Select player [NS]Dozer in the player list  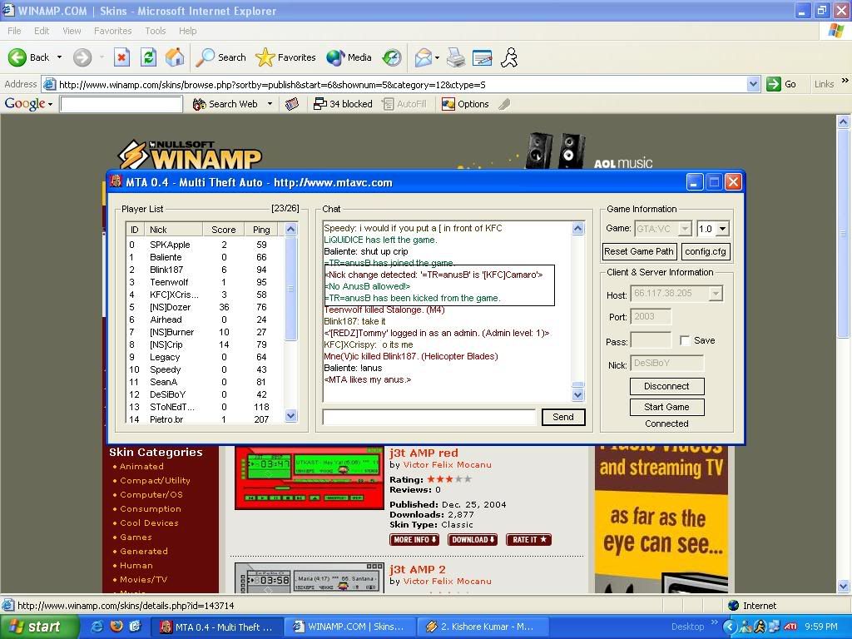point(206,307)
